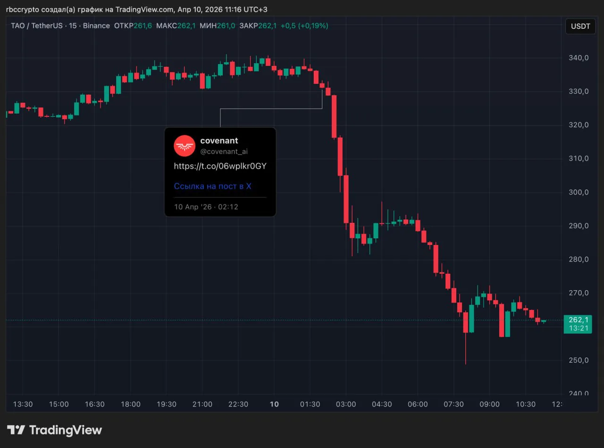Click the @covenant_ai handle

225,151
